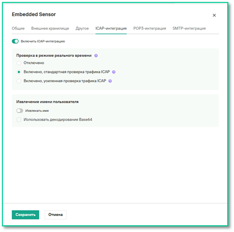Select the Отключено radio option
Image resolution: width=234 pixels, height=232 pixels.
tap(19, 63)
